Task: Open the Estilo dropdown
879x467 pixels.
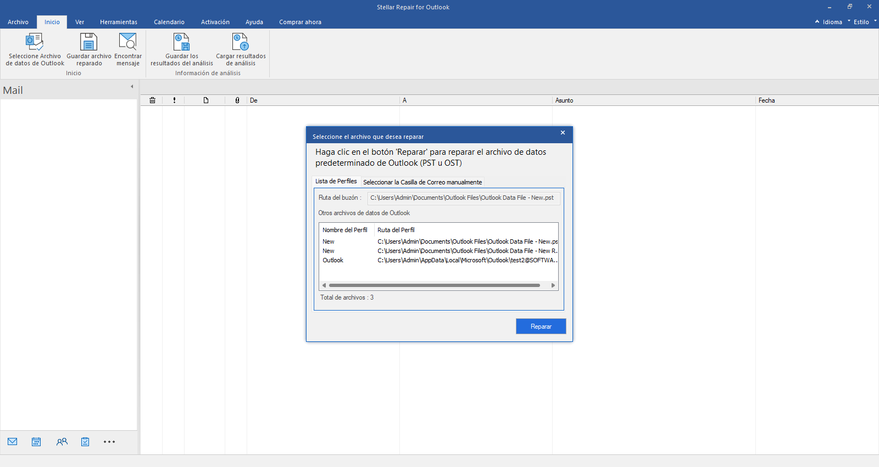Action: tap(865, 22)
